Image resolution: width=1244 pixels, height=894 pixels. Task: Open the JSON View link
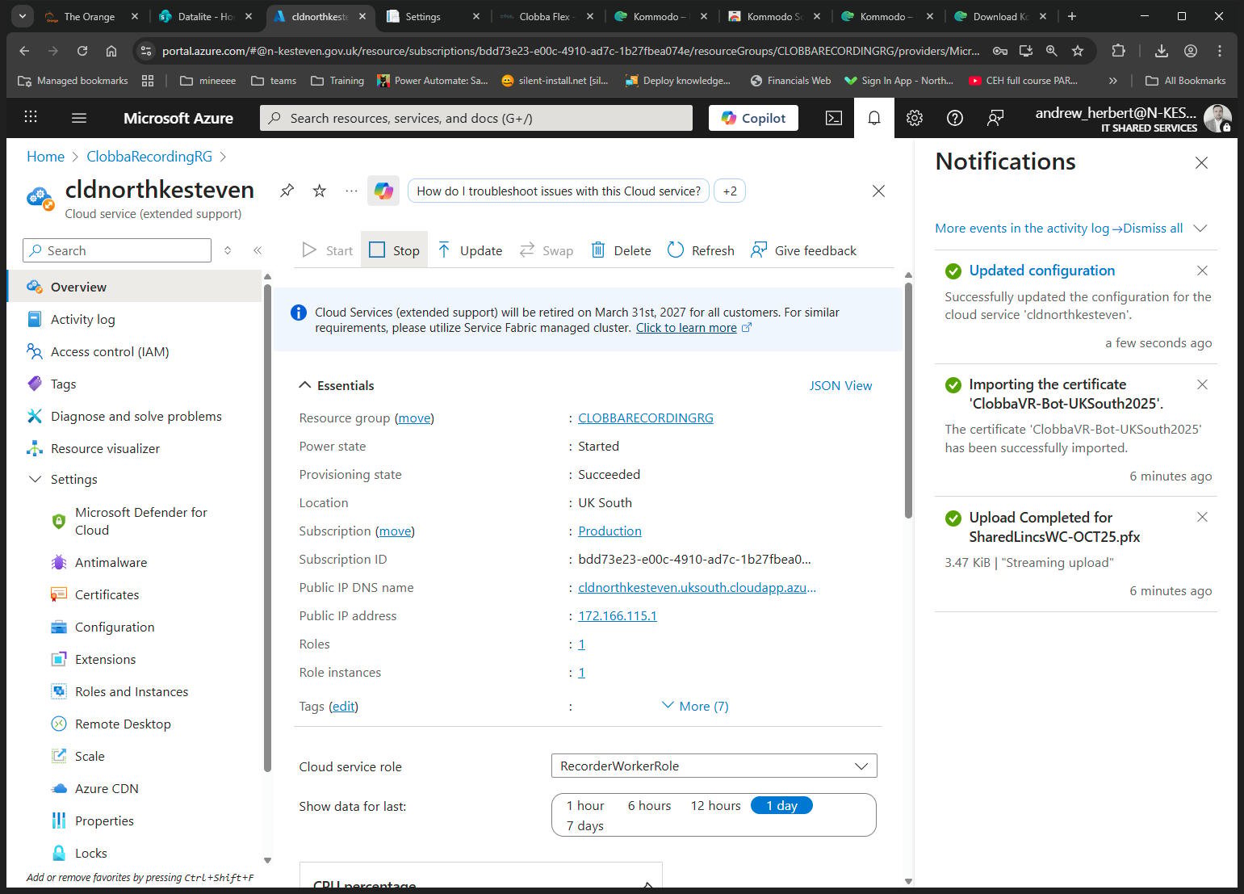tap(840, 385)
